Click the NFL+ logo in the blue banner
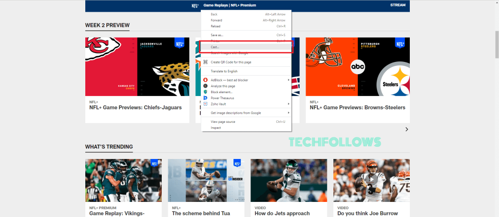 click(195, 5)
